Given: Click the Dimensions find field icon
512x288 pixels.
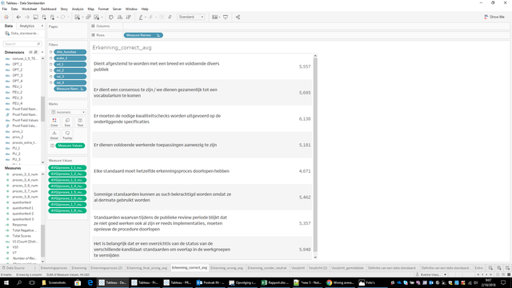Looking at the screenshot, I should pyautogui.click(x=35, y=52).
